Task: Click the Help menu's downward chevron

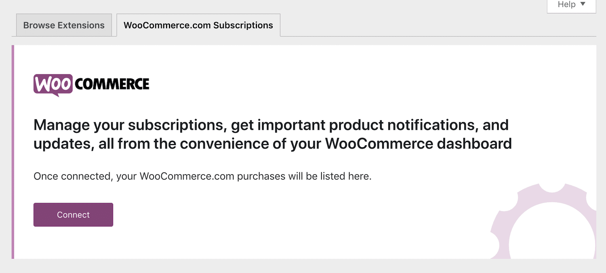Action: coord(583,4)
